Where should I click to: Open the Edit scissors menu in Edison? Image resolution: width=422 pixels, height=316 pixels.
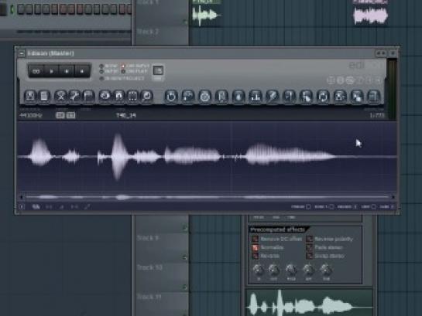61,96
